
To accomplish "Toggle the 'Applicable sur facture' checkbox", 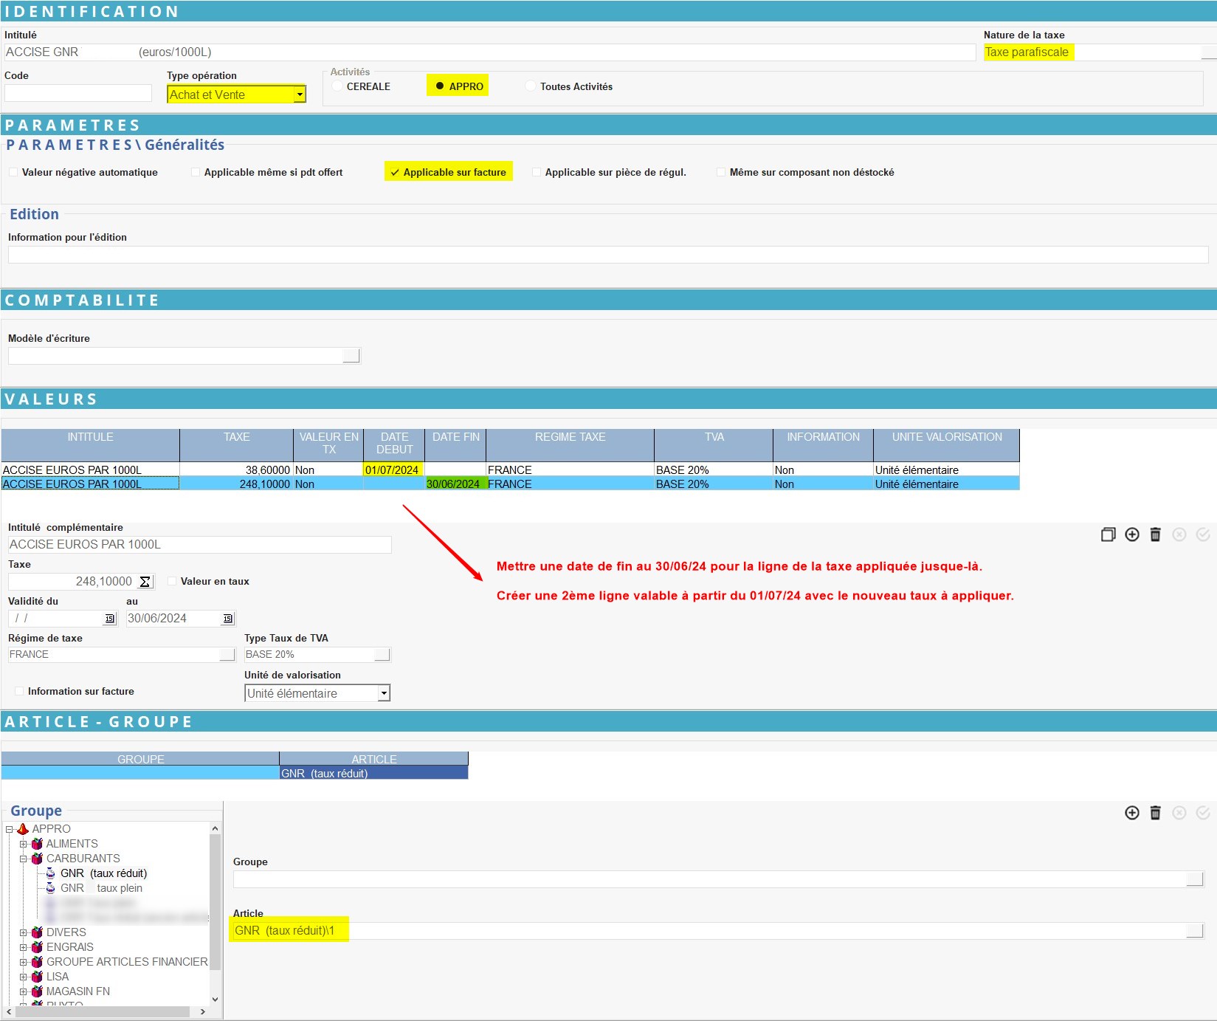I will (x=395, y=173).
